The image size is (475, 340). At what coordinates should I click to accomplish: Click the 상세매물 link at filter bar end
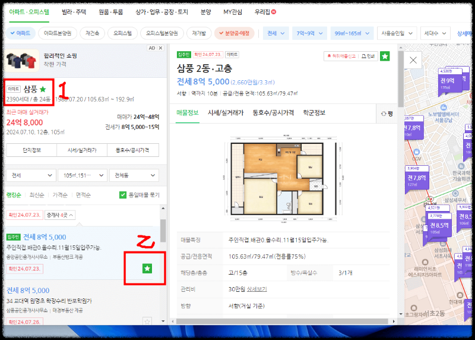click(x=464, y=33)
